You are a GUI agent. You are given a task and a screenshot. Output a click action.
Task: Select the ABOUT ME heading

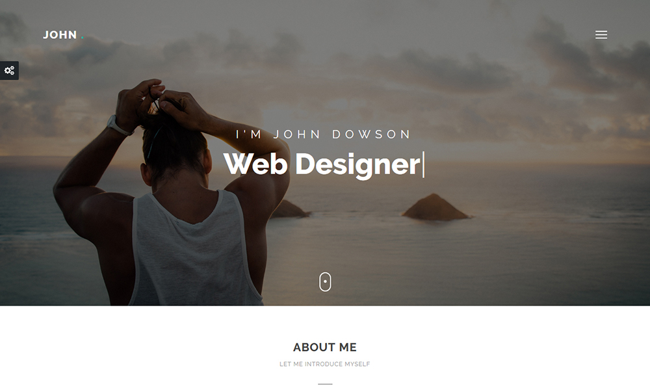(x=324, y=347)
